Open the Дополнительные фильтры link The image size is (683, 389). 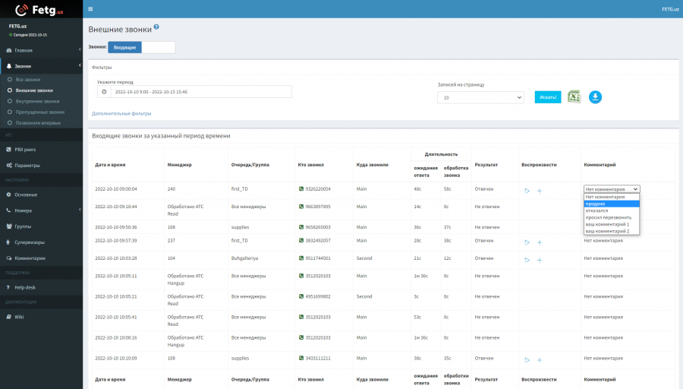click(x=121, y=113)
